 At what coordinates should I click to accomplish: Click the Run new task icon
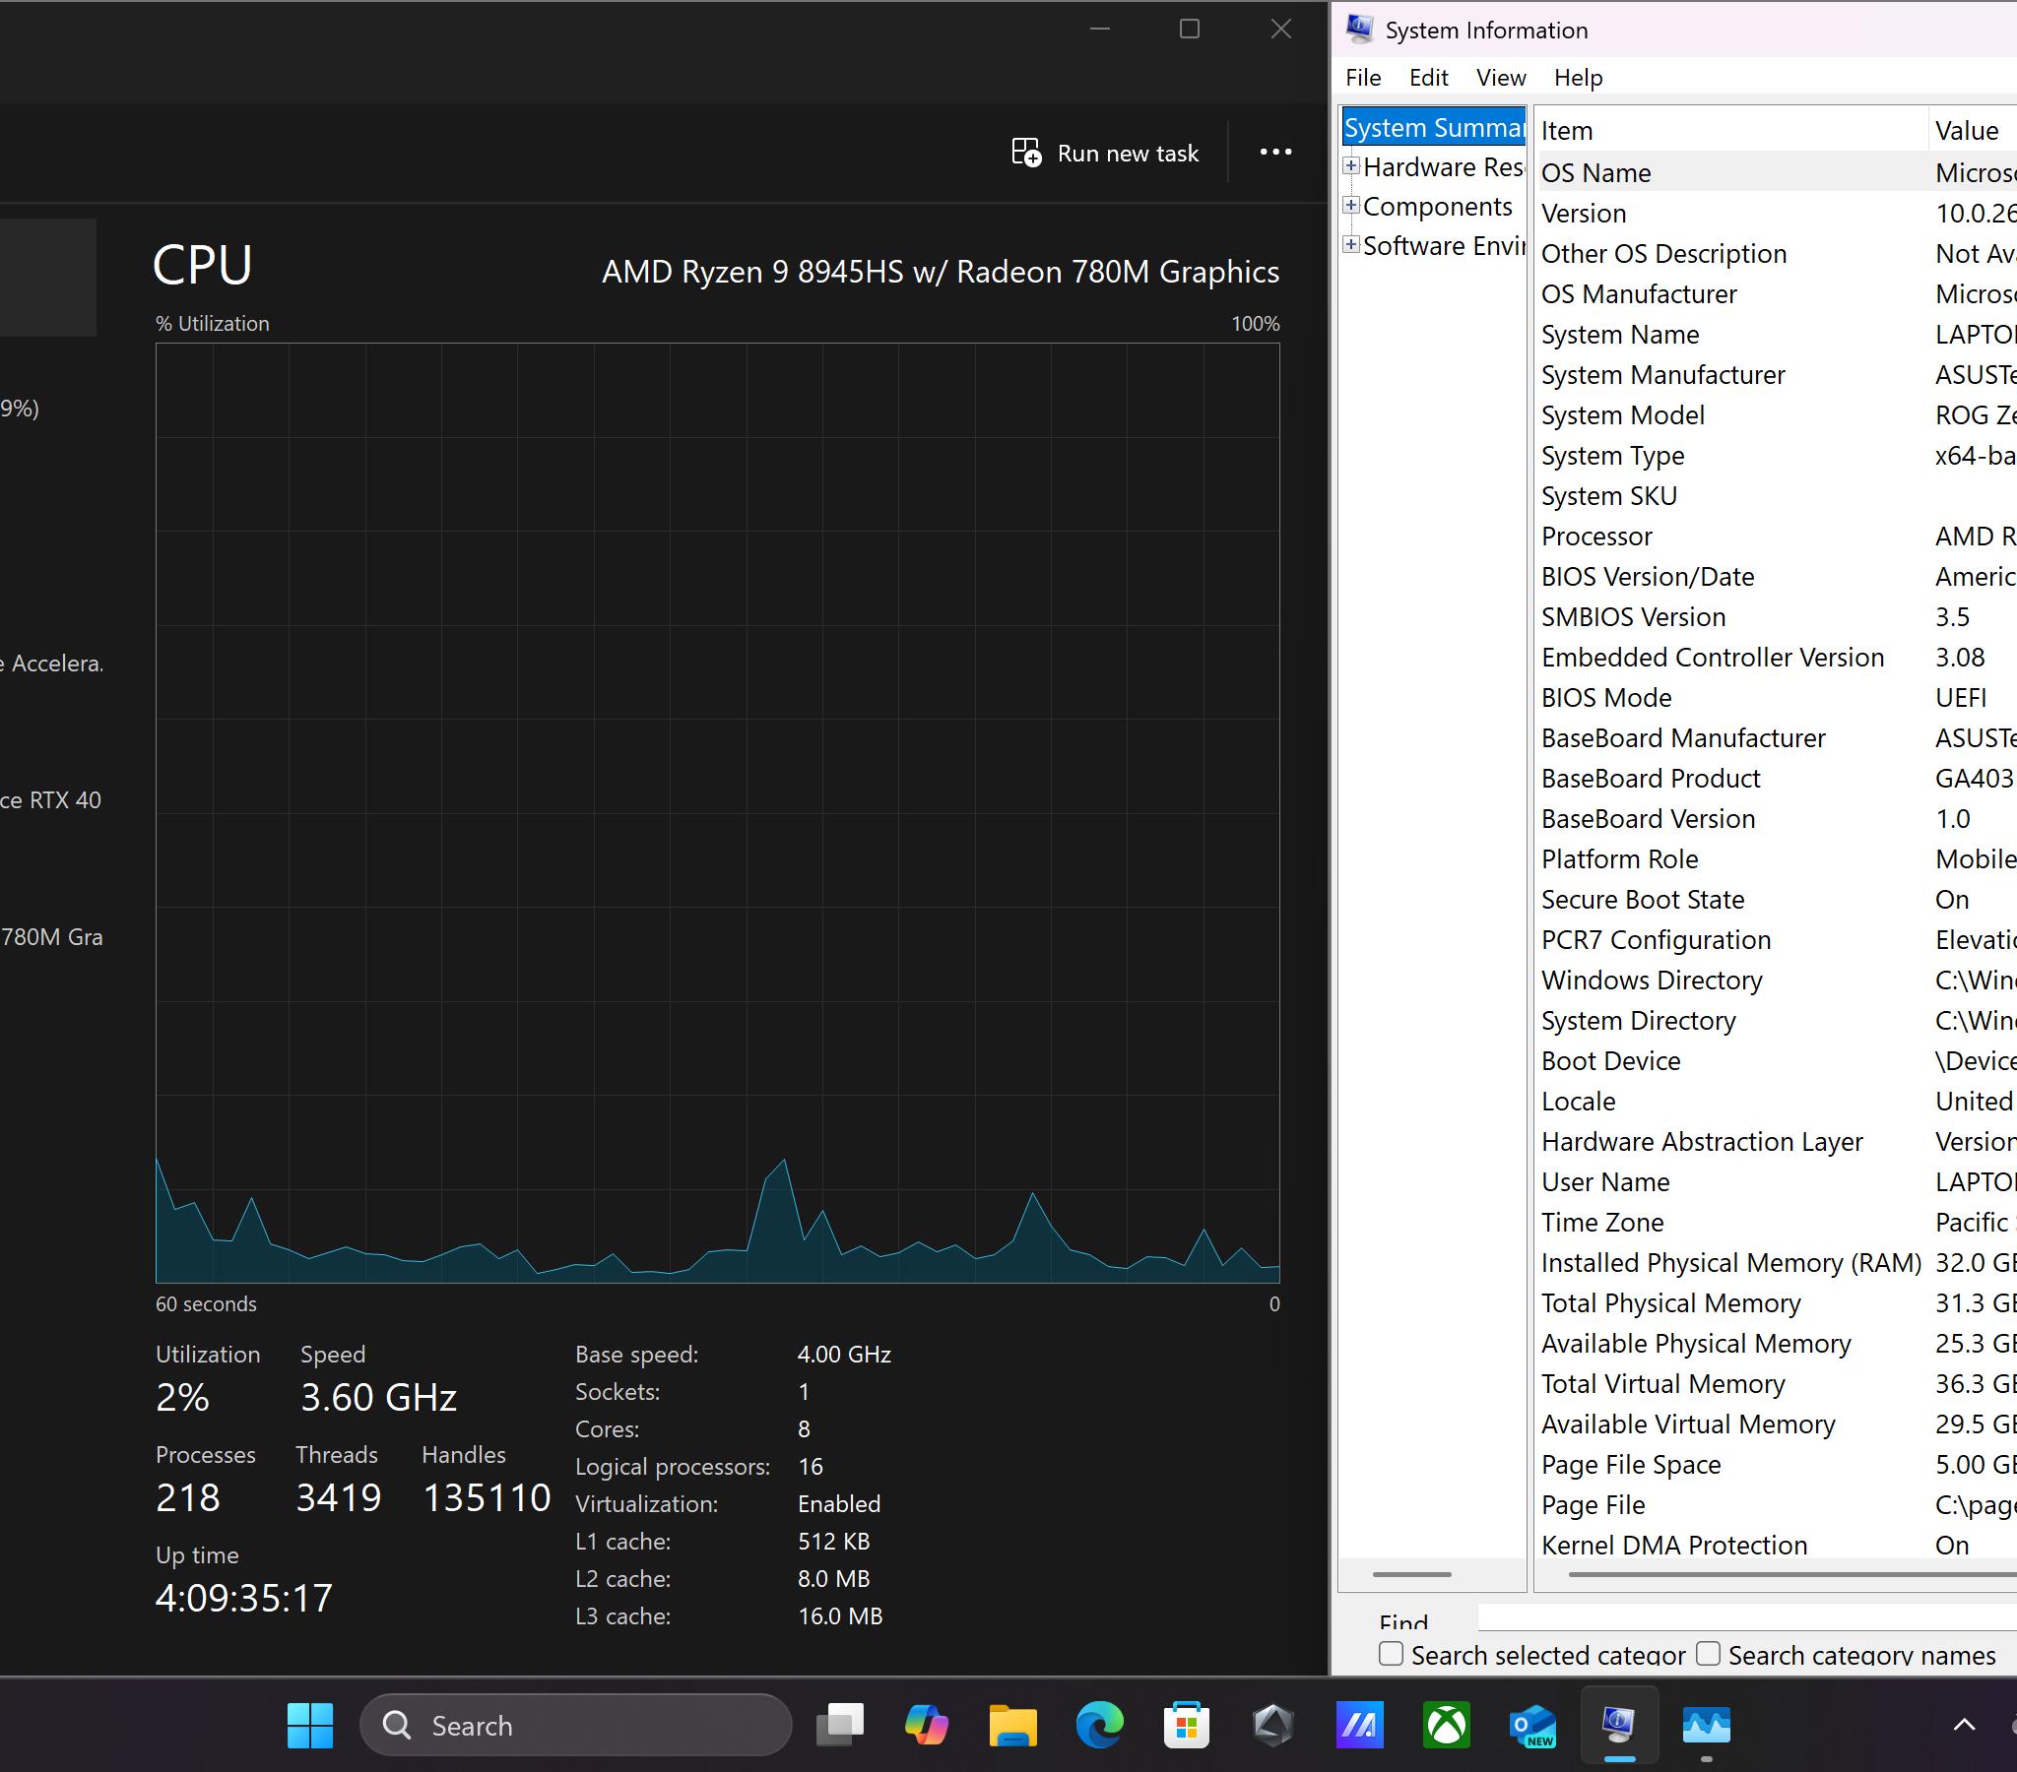pos(1026,153)
